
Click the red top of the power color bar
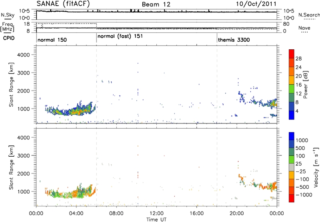tap(292, 54)
